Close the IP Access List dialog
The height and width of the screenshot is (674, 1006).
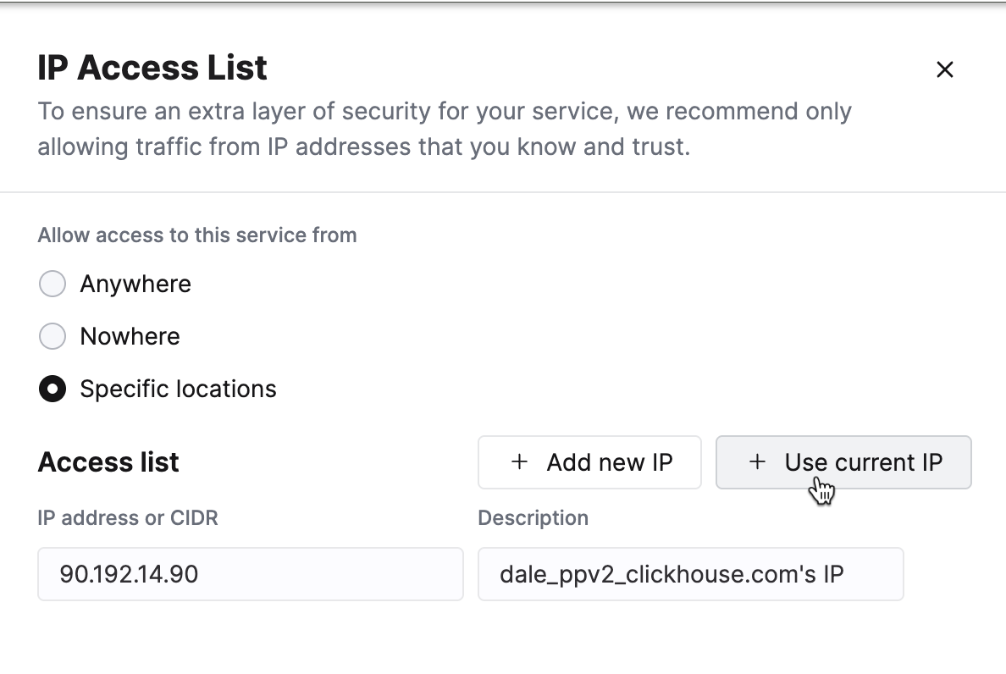pyautogui.click(x=945, y=69)
